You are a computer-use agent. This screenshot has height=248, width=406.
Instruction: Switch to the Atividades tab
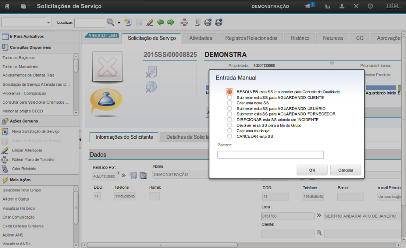point(201,38)
